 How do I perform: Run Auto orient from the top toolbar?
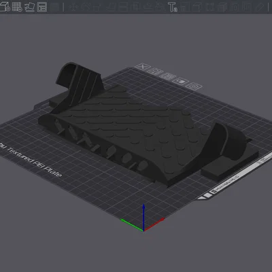click(x=29, y=7)
